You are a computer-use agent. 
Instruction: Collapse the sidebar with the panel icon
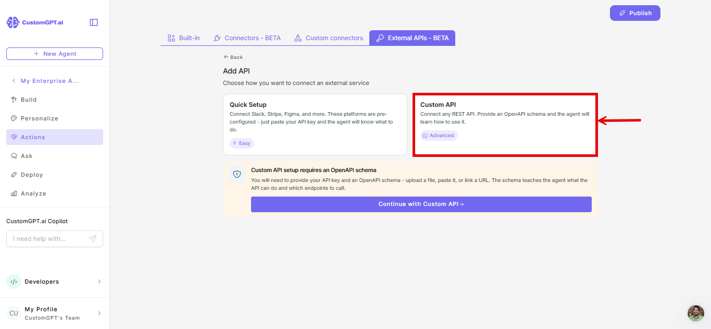[94, 22]
